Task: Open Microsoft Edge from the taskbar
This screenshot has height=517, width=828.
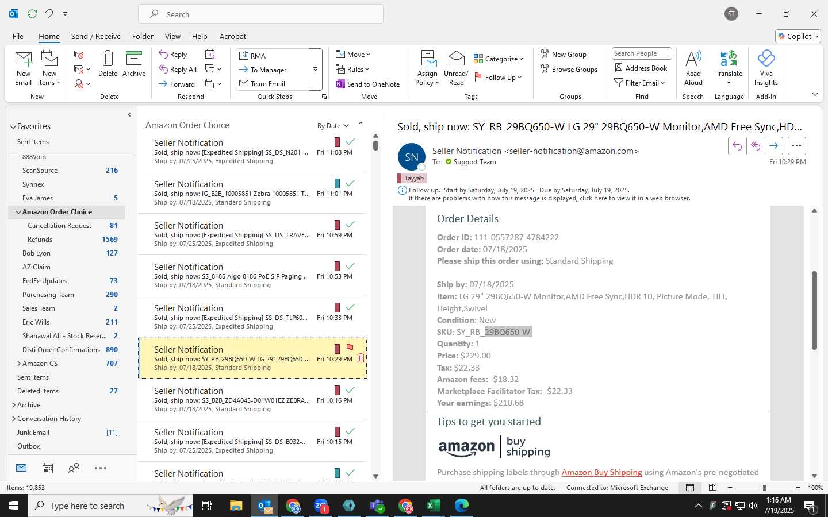Action: click(462, 506)
